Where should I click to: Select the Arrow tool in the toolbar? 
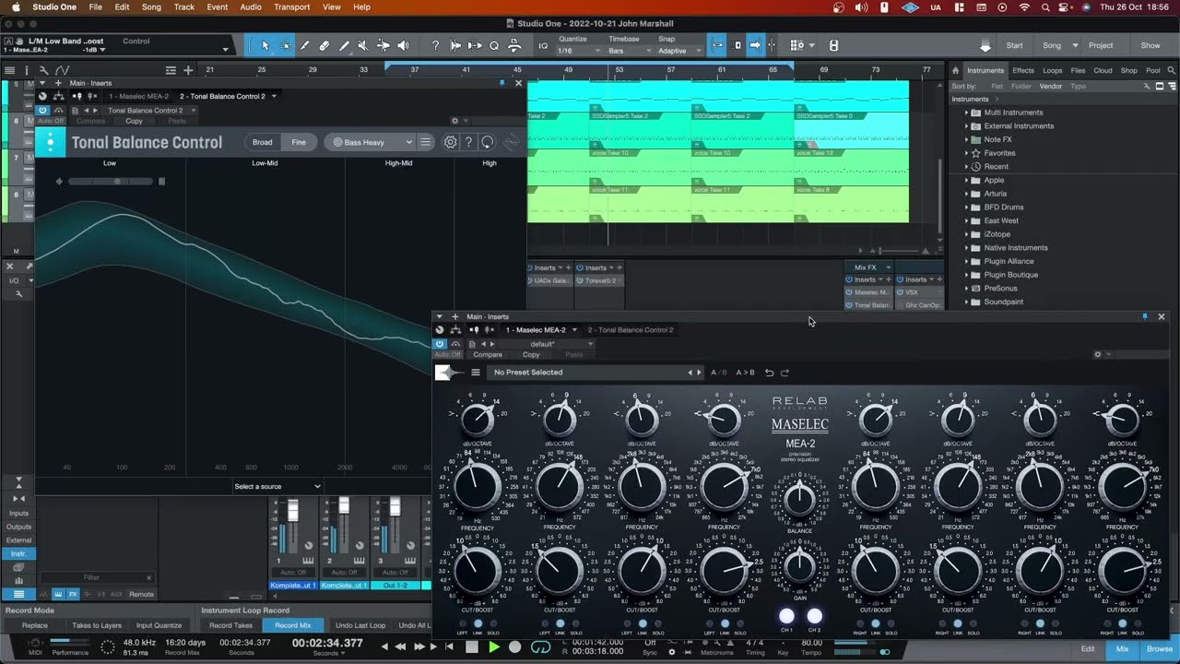point(265,45)
